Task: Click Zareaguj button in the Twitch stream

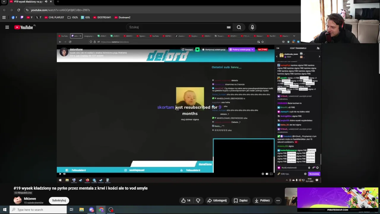Action: 187,49
